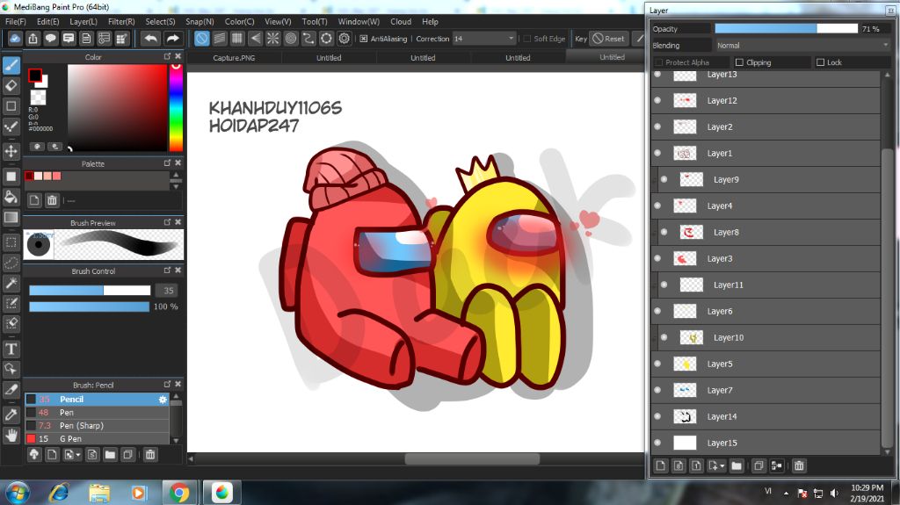Select the Brush tool in left toolbar
The image size is (900, 505).
[x=11, y=65]
